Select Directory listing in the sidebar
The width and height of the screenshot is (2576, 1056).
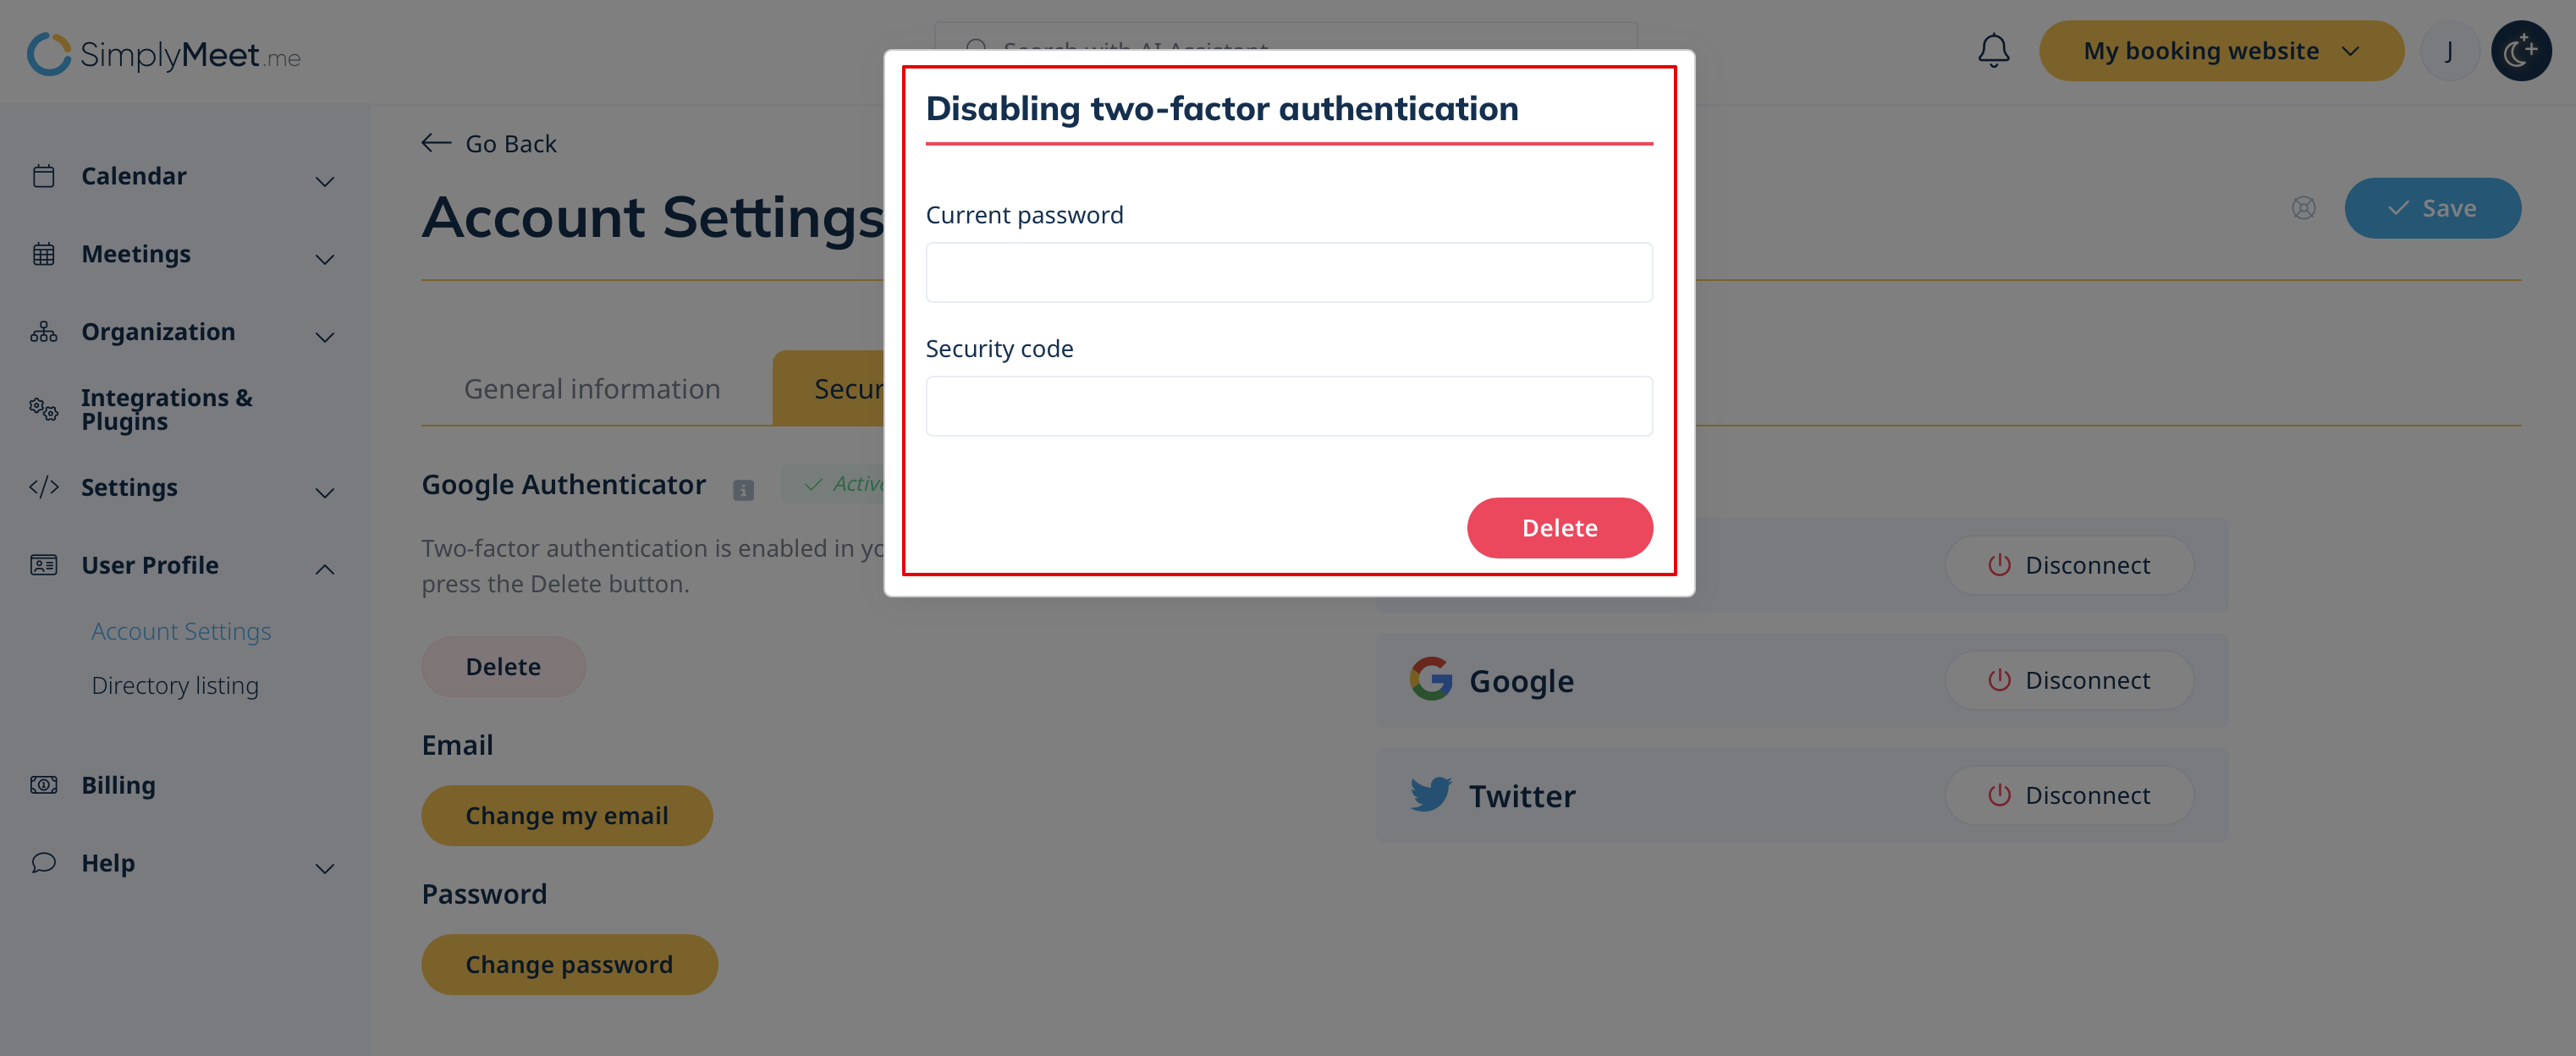[x=175, y=686]
